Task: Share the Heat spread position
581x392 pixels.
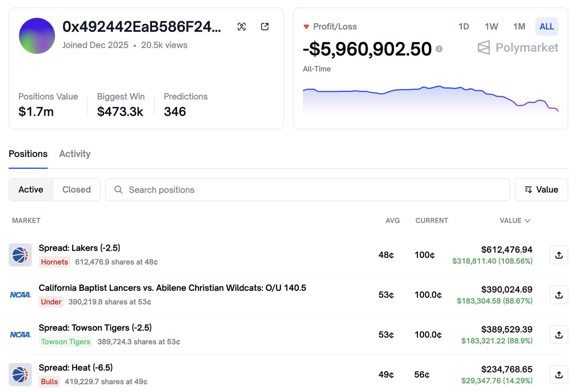Action: coord(559,374)
